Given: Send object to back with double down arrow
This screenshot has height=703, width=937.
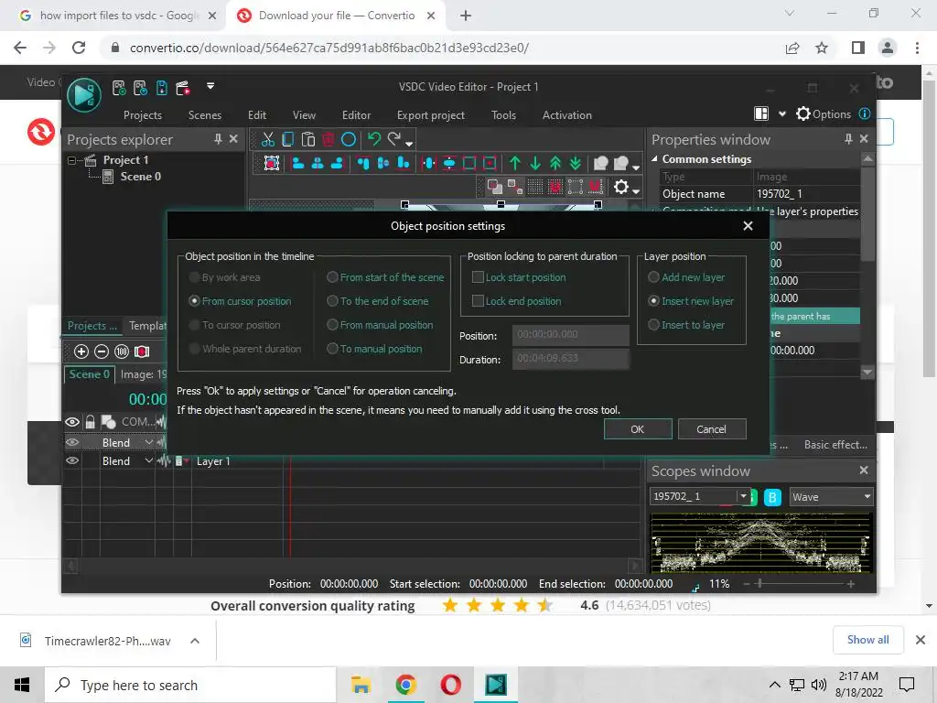Looking at the screenshot, I should point(576,163).
